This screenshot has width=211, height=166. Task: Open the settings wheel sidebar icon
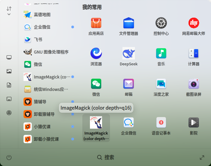coord(9,113)
